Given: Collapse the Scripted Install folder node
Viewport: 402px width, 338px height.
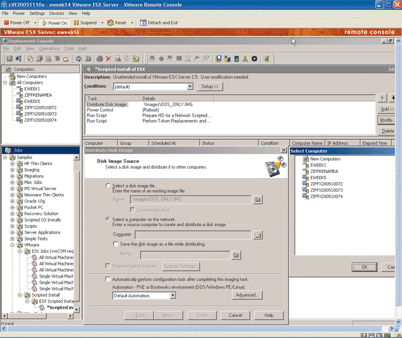Looking at the screenshot, I should [x=19, y=295].
